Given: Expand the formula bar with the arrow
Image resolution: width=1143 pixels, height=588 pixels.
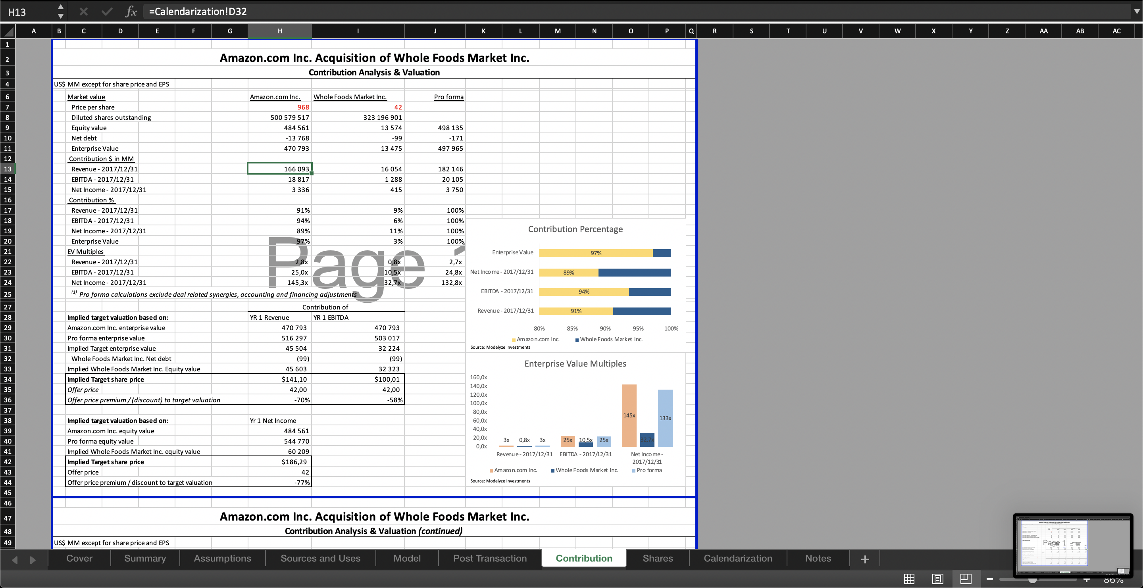Looking at the screenshot, I should (1136, 12).
